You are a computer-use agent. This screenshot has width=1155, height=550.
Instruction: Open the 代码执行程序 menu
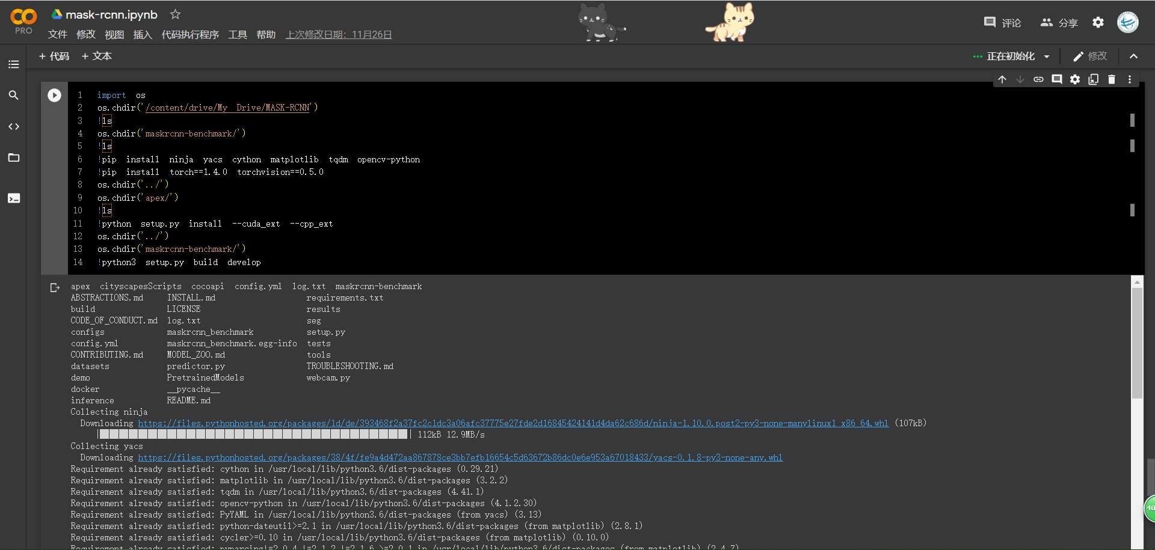point(190,34)
